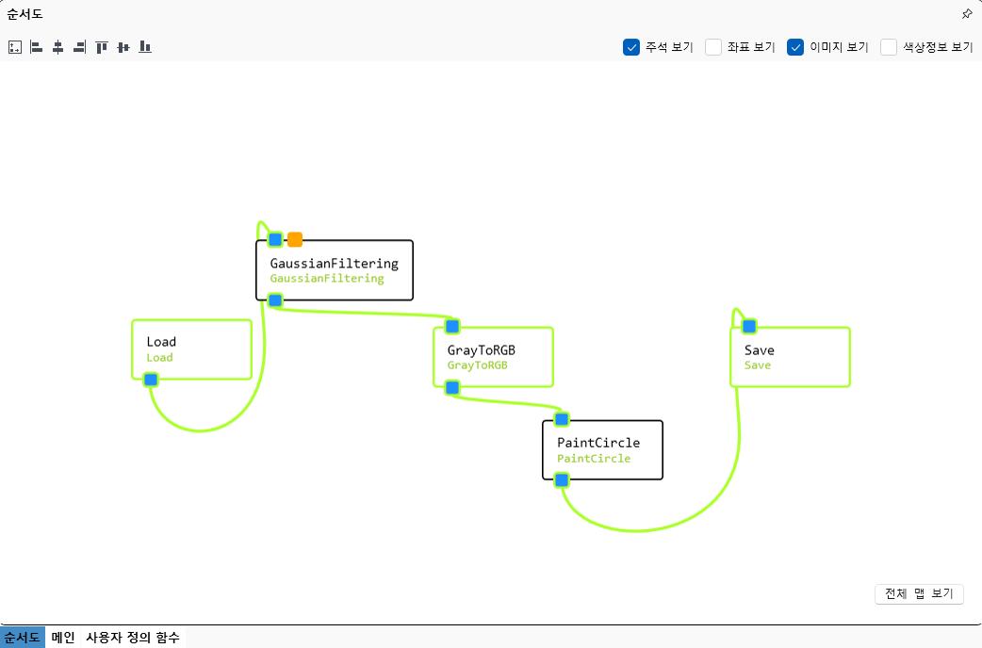
Task: Disable the 이미지 보기 checkbox
Action: [x=795, y=47]
